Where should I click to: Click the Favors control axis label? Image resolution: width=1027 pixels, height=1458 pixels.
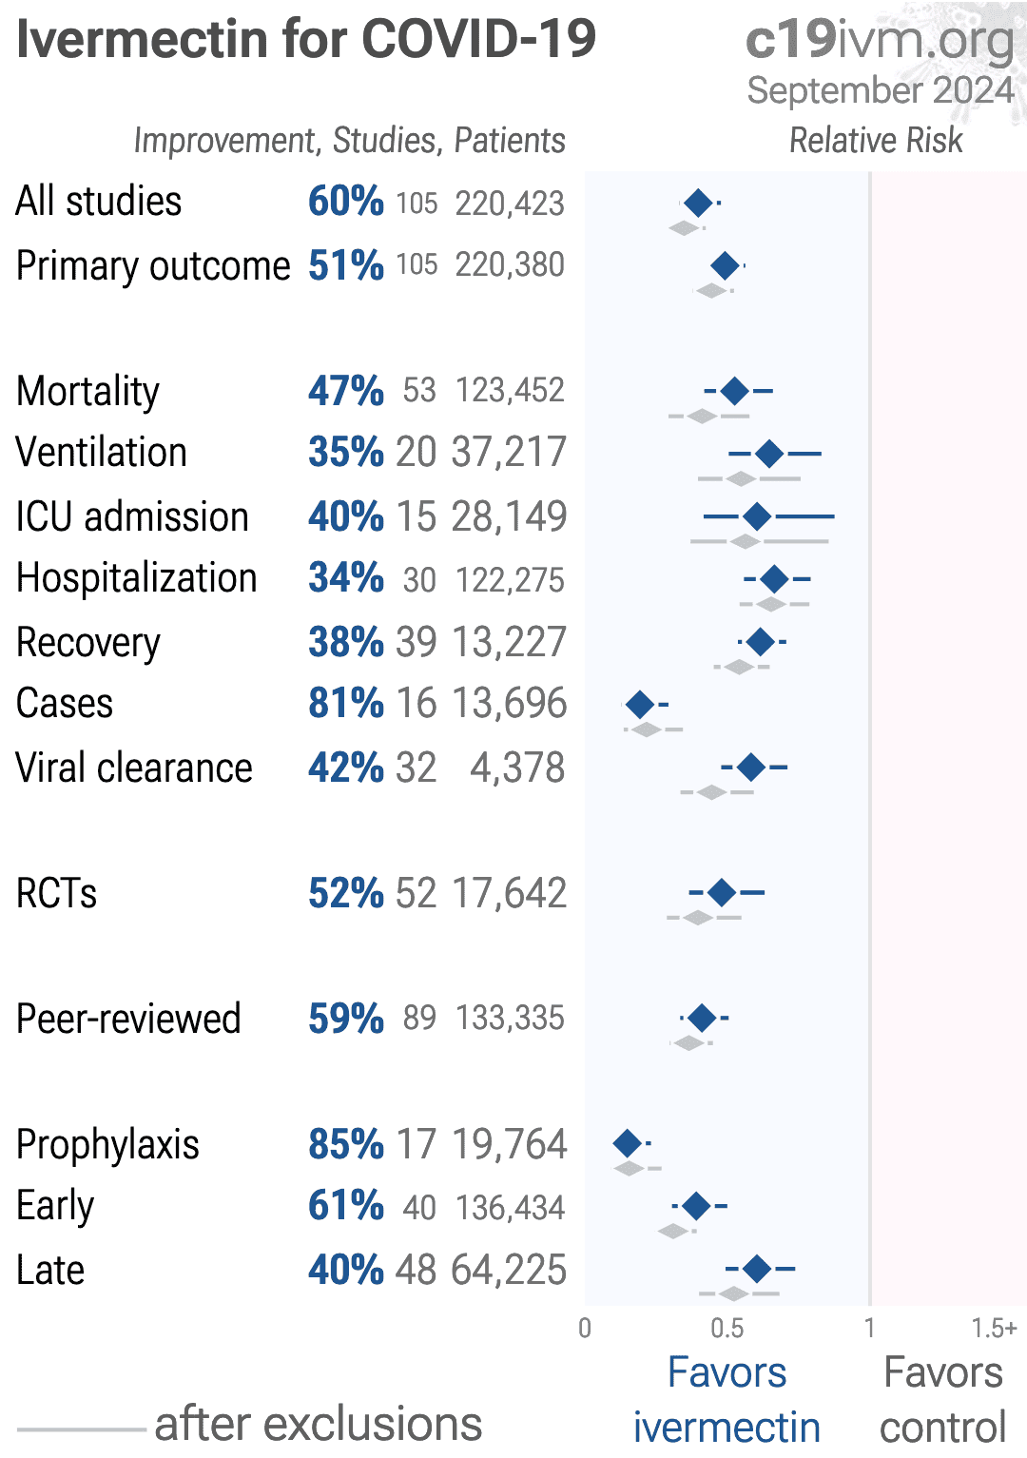click(942, 1399)
